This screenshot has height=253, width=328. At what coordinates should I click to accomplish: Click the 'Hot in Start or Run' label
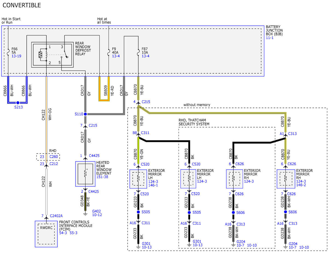pos(11,20)
